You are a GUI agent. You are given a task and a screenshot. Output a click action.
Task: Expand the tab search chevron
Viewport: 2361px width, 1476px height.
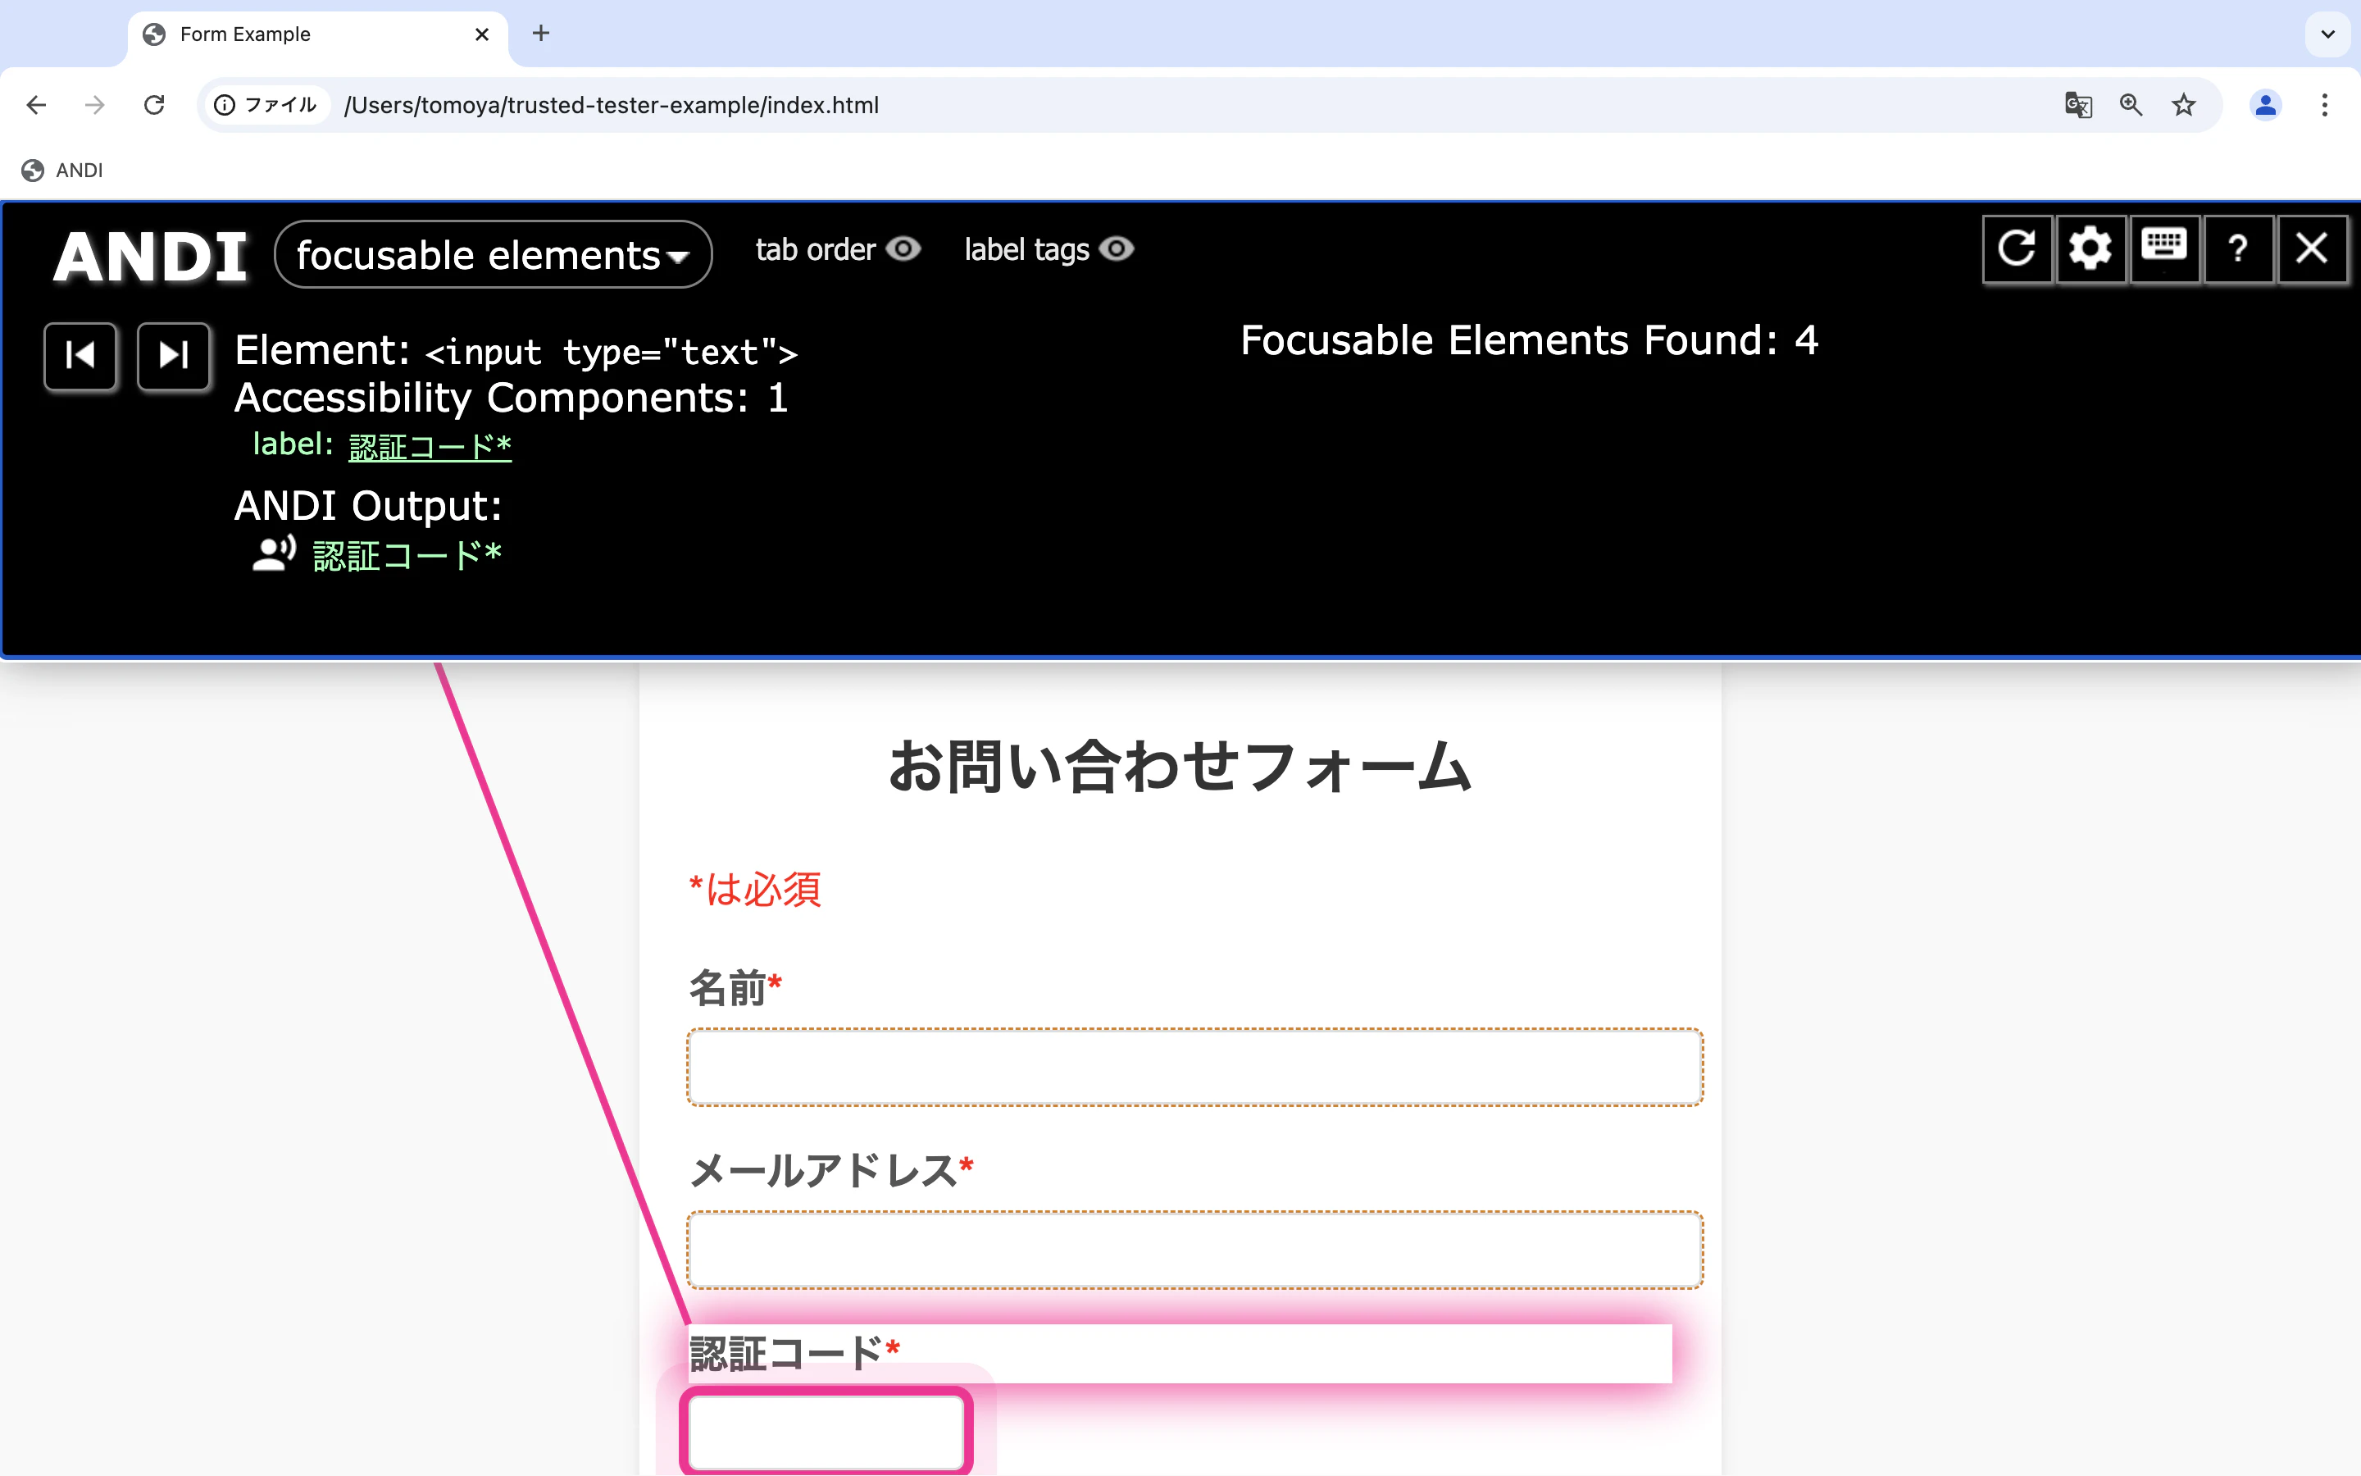coord(2328,34)
